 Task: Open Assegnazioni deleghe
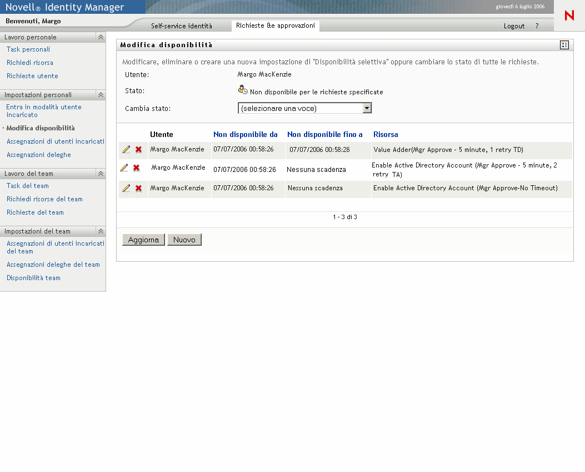point(39,155)
